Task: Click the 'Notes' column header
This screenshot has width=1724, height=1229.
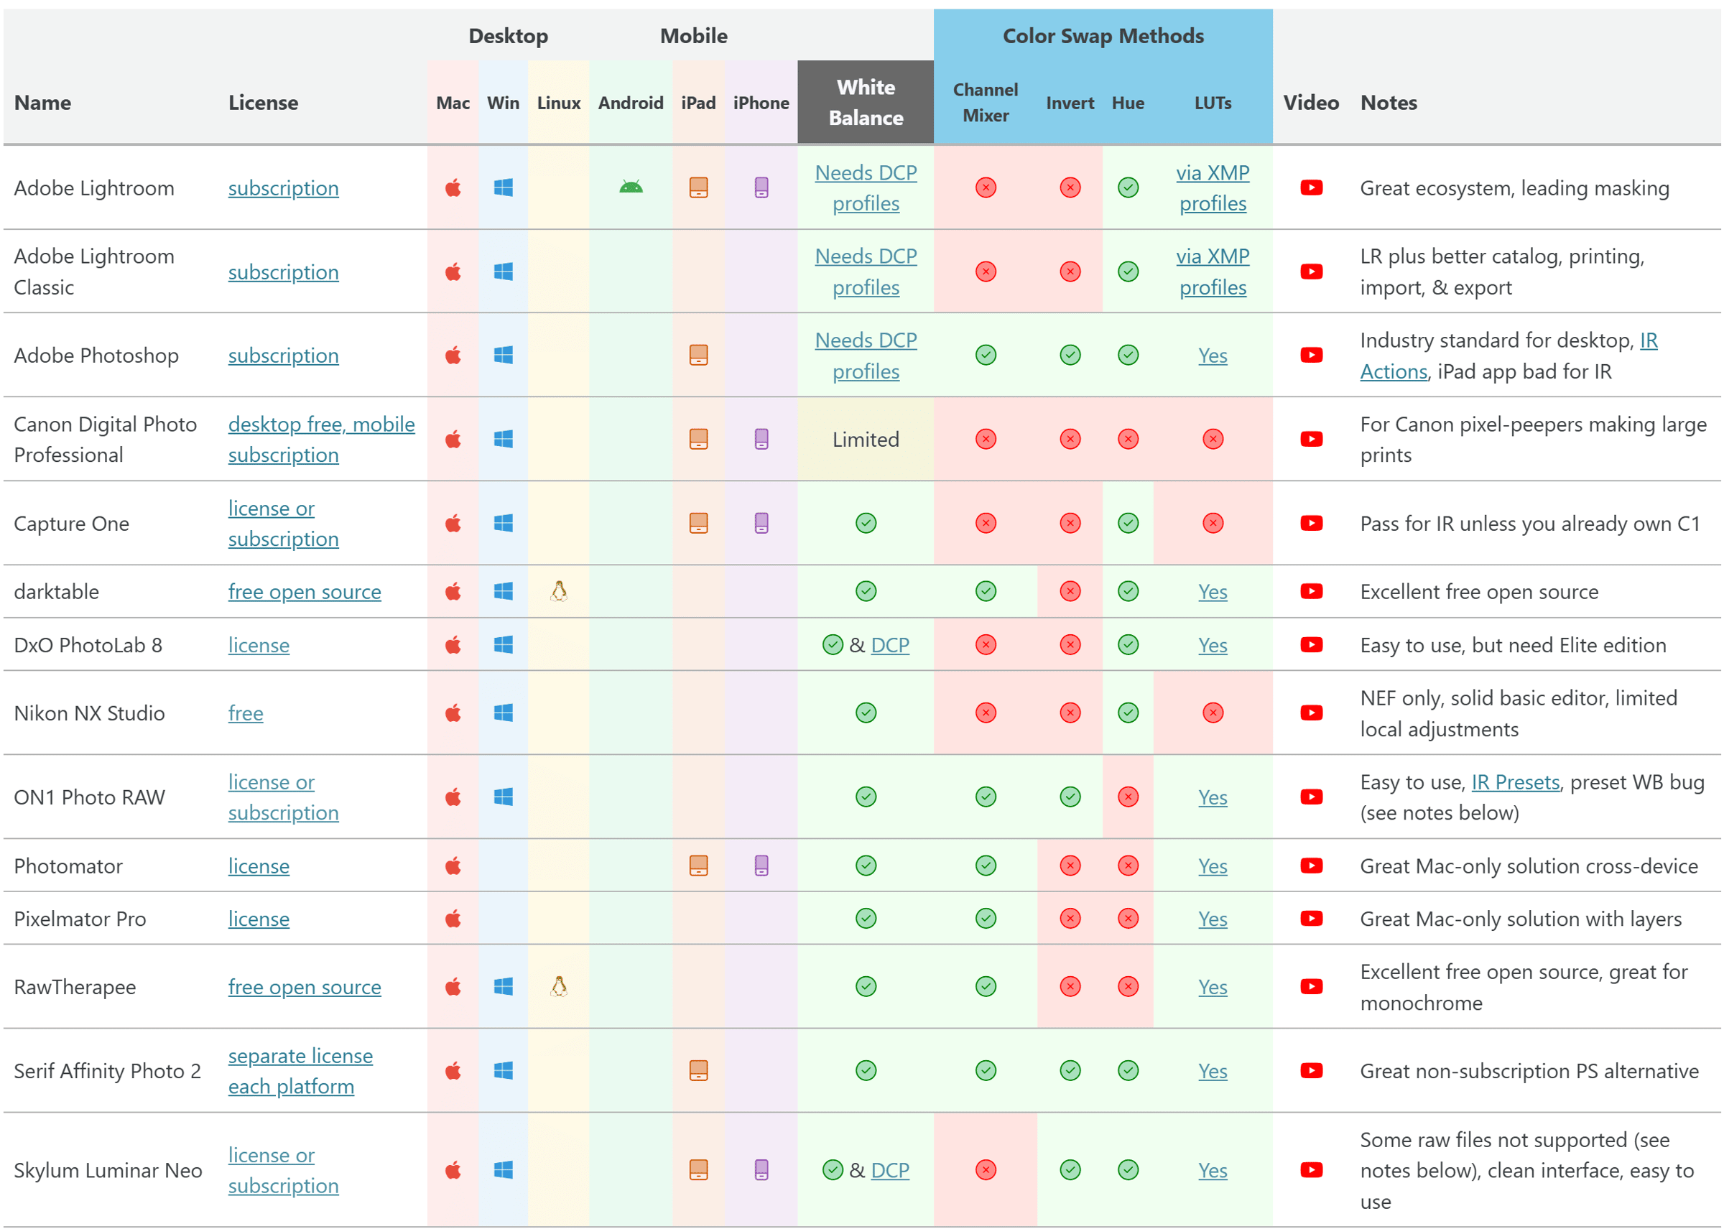Action: (1388, 102)
